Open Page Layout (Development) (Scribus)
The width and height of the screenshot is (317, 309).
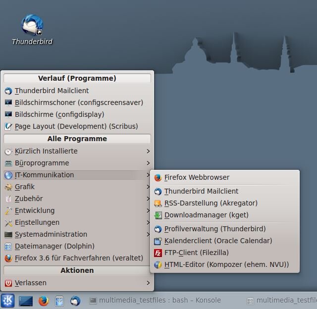[x=77, y=126]
